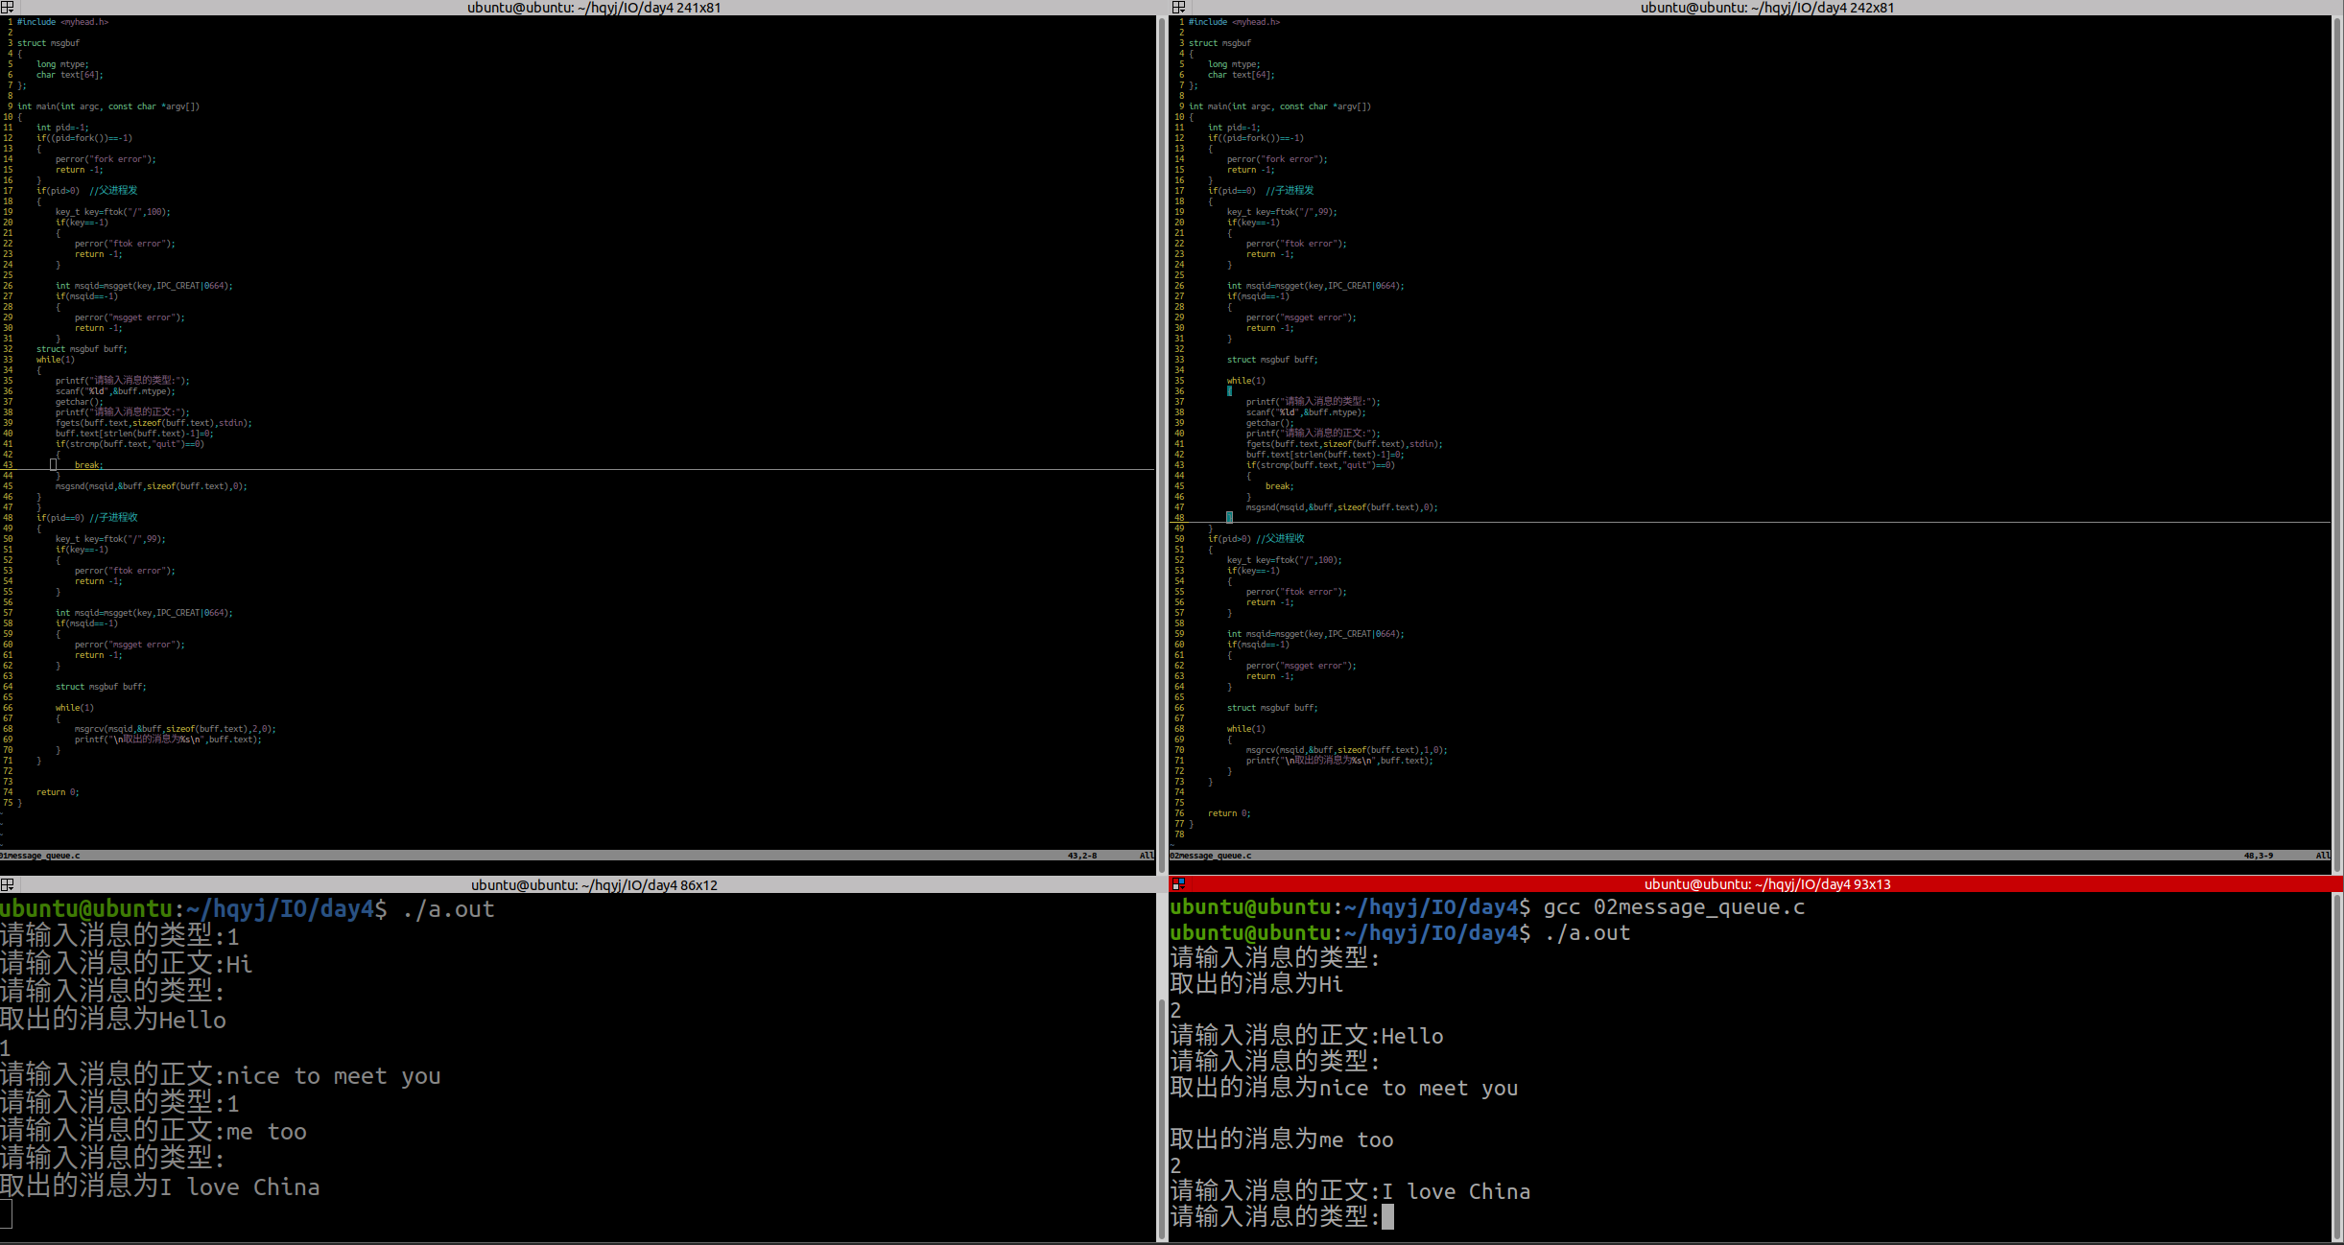
Task: Place cursor on '//父进程发' comment in left vim
Action: coord(113,191)
